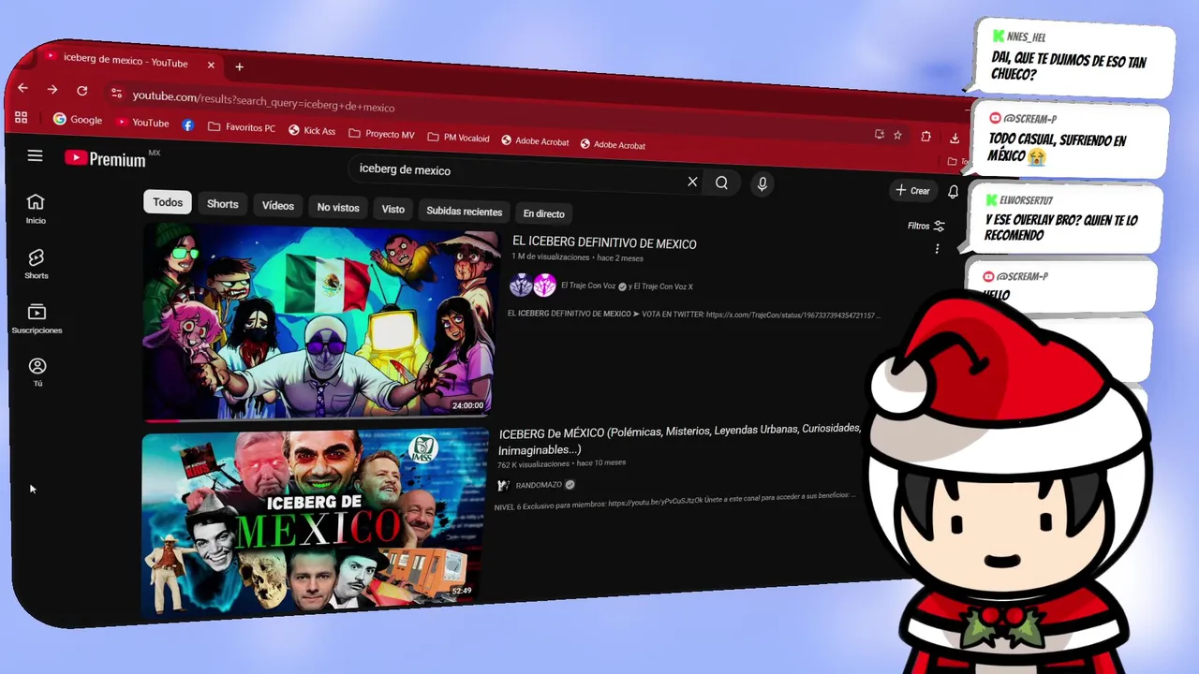Viewport: 1199px width, 674px height.
Task: Go to Inicio in the sidebar
Action: [x=36, y=209]
